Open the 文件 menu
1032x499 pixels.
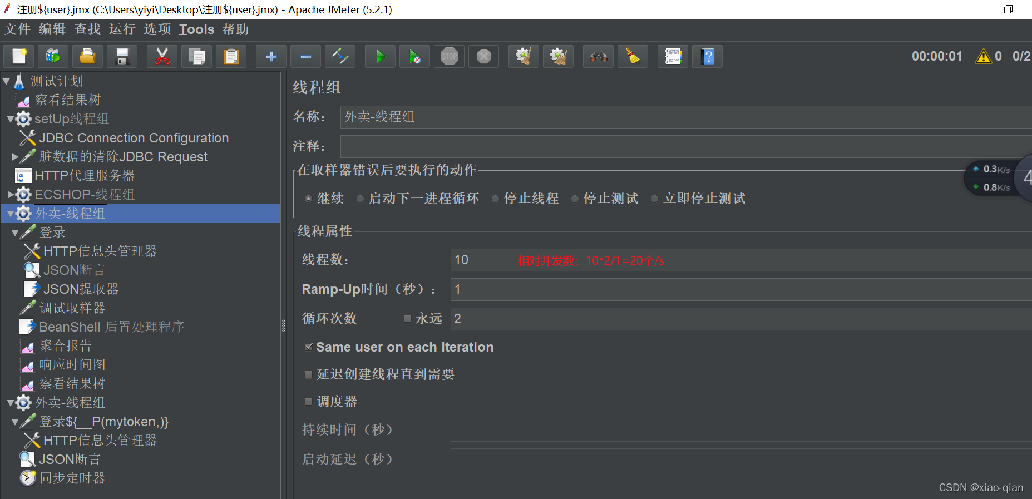tap(17, 29)
